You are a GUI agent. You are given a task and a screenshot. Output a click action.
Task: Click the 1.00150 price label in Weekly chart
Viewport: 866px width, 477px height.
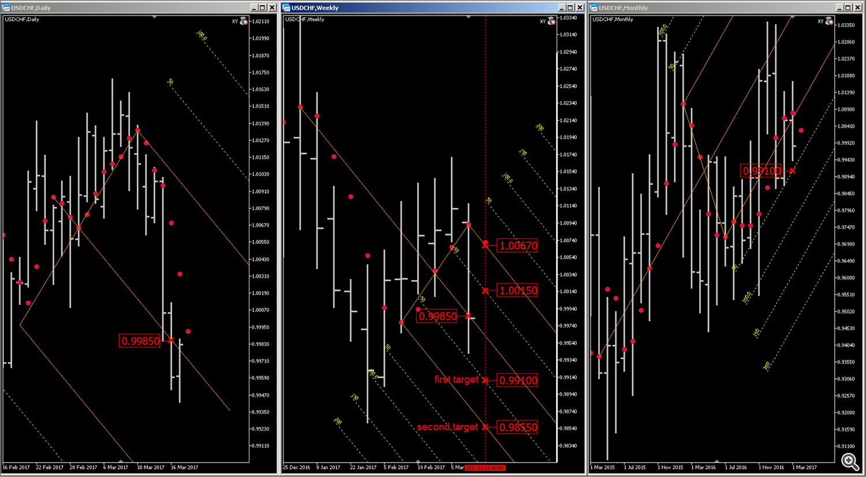click(518, 290)
